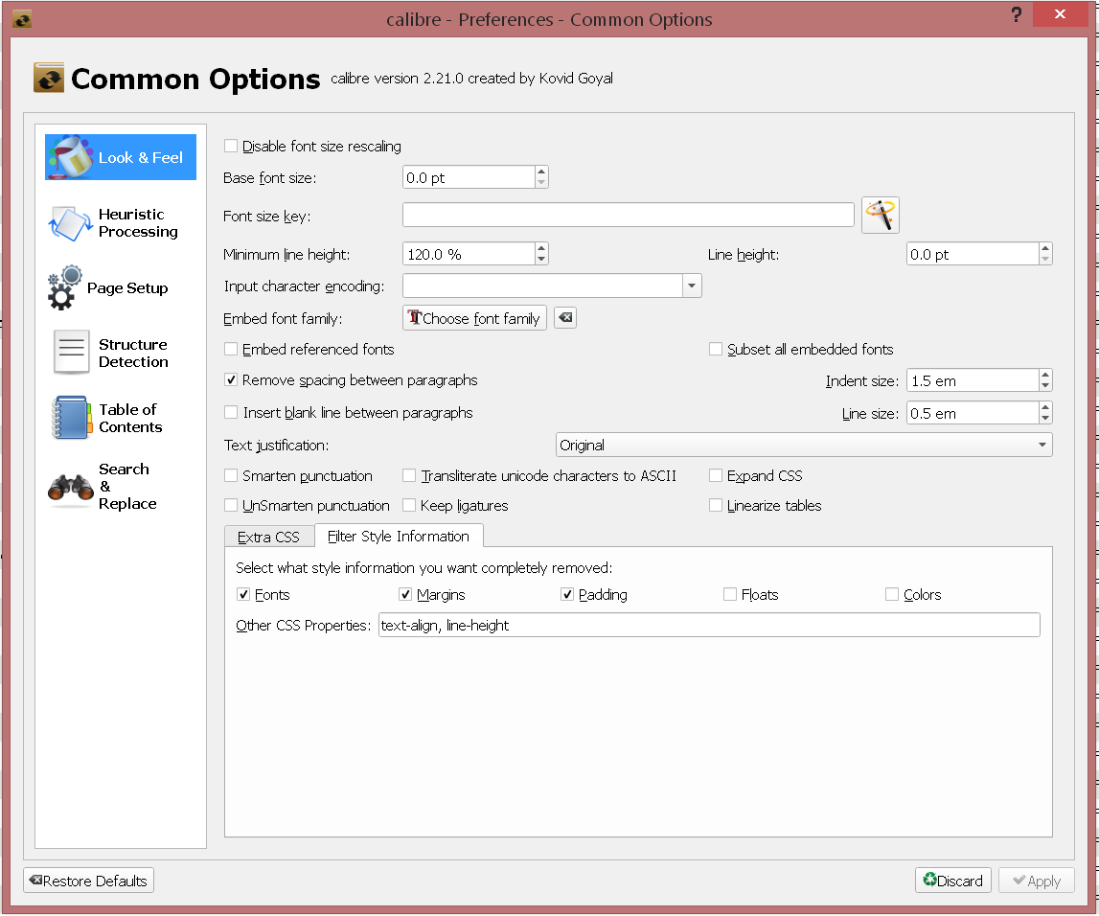Click calibre window title bar icon

point(22,19)
